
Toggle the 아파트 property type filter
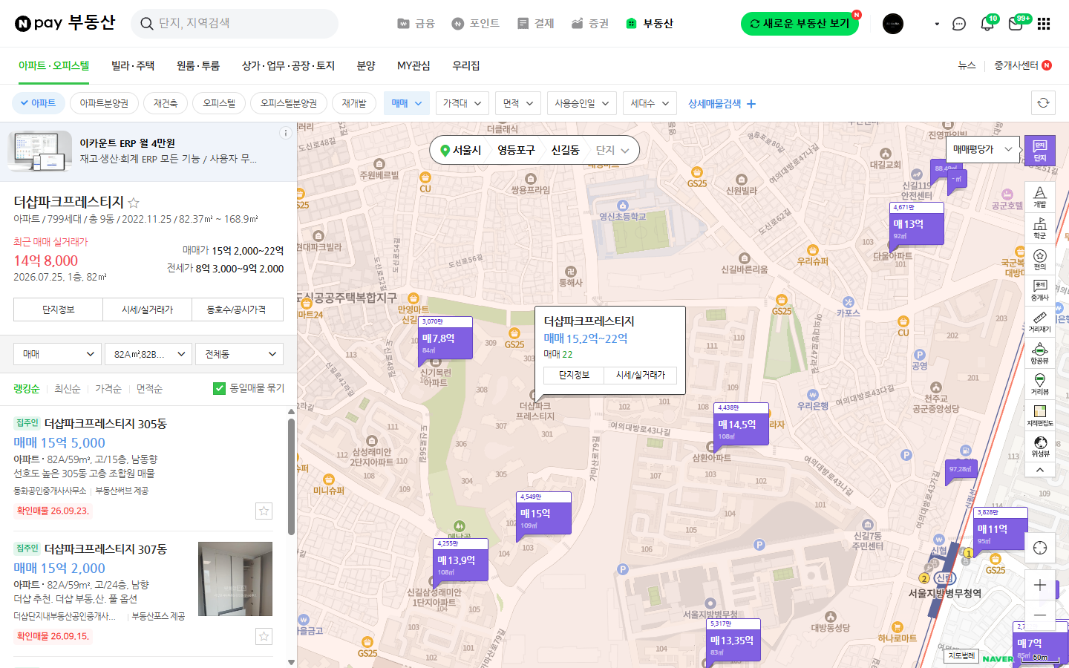(x=39, y=103)
